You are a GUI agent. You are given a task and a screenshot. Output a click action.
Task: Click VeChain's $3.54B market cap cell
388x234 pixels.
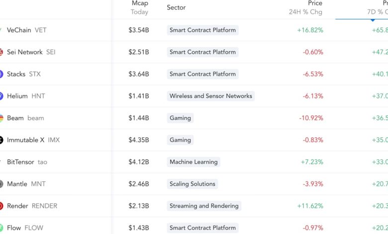tap(138, 30)
